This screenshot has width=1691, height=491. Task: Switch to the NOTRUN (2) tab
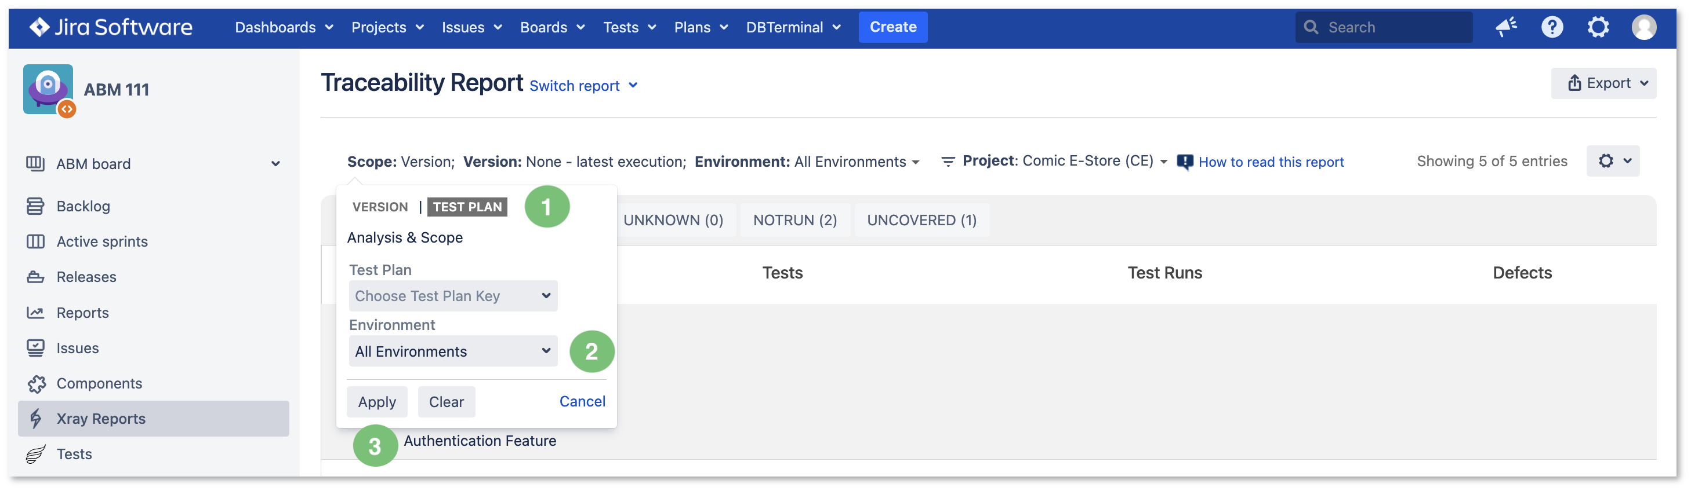pos(794,220)
